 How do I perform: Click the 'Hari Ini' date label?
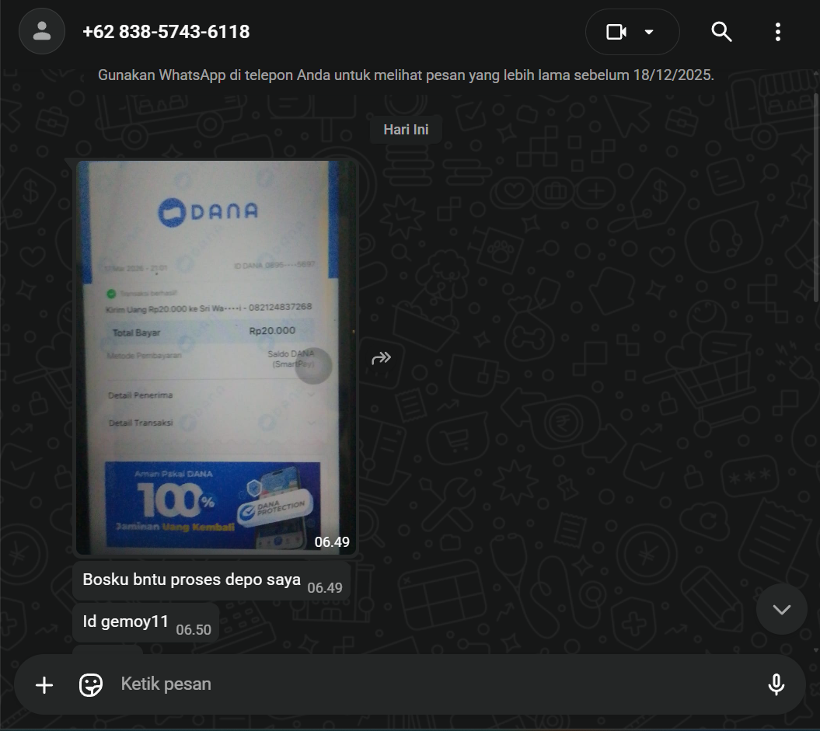click(x=406, y=130)
